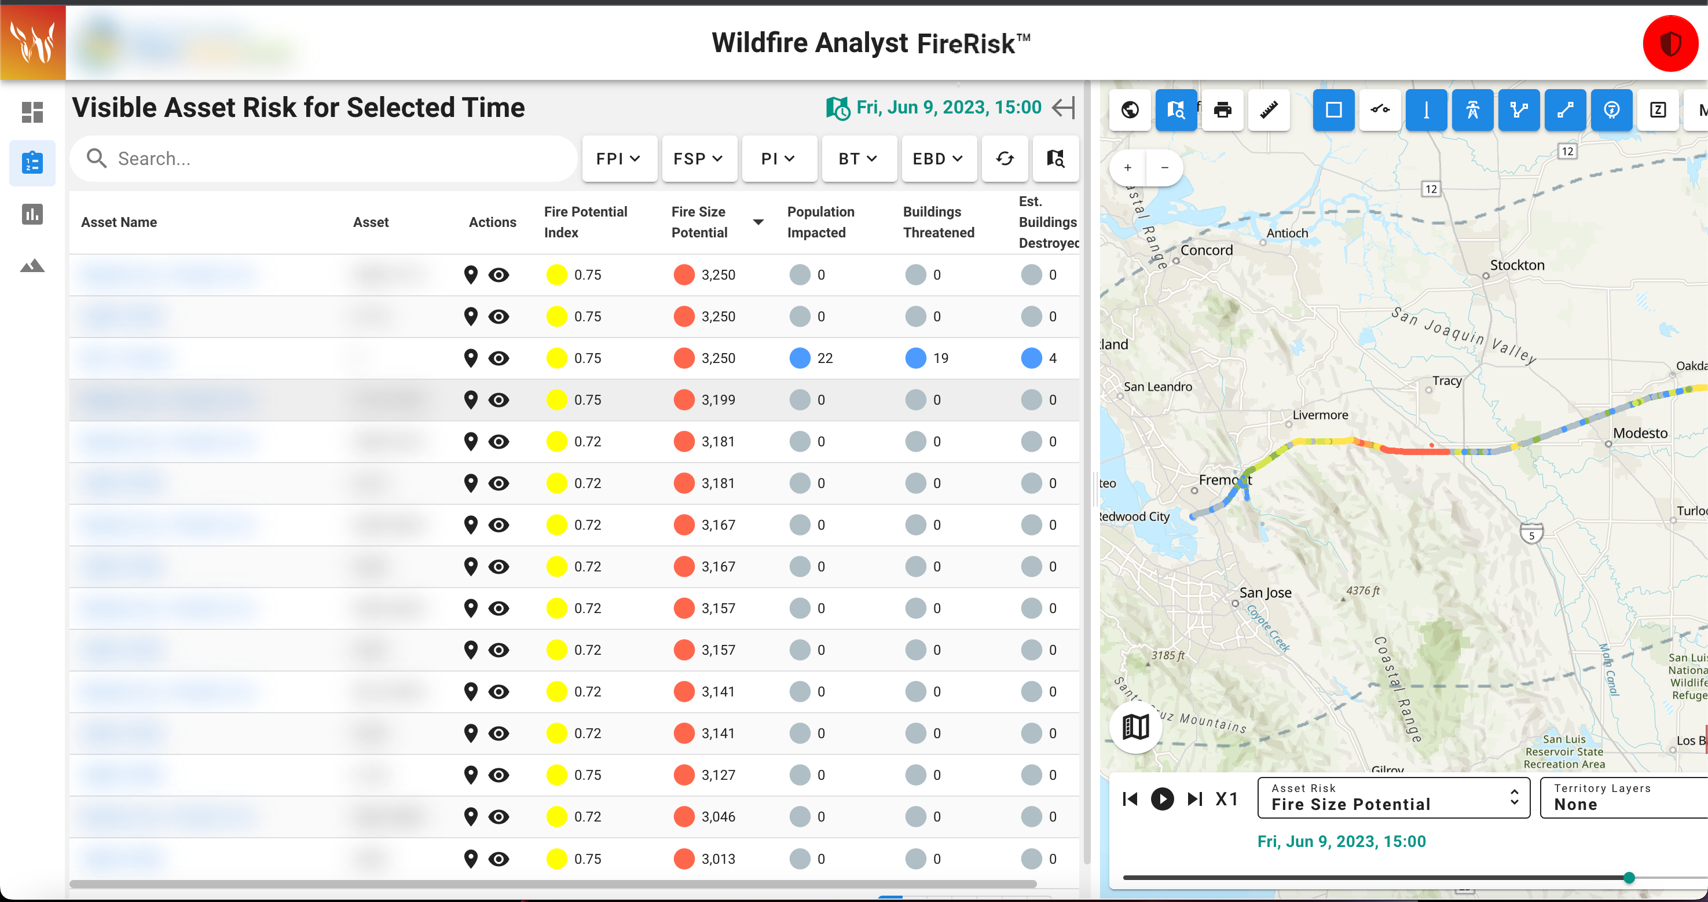Screen dimensions: 1708x902
Task: Open the dashboard sidebar menu item
Action: 32,112
